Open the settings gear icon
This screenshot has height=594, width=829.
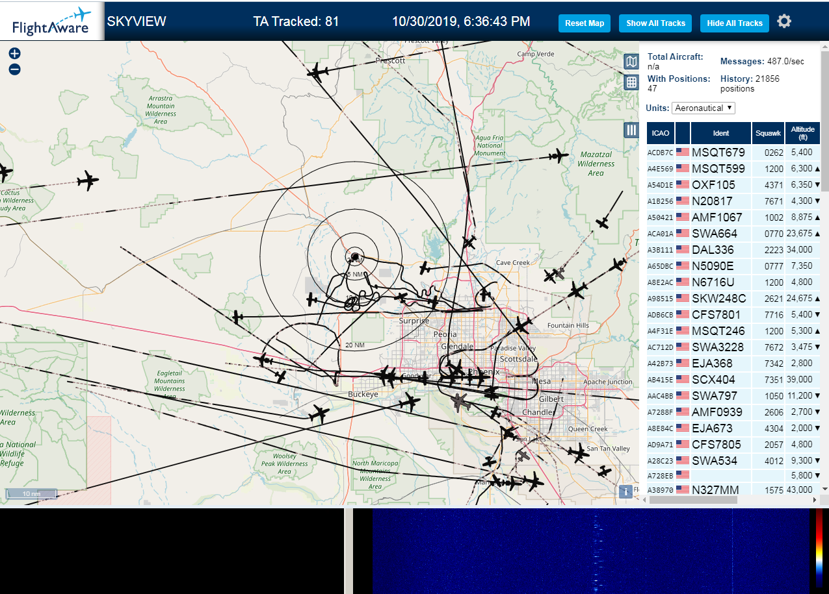[x=784, y=21]
